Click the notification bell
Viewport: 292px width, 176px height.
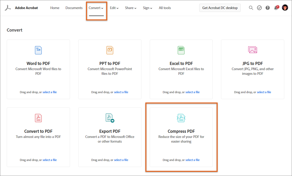[x=276, y=8]
